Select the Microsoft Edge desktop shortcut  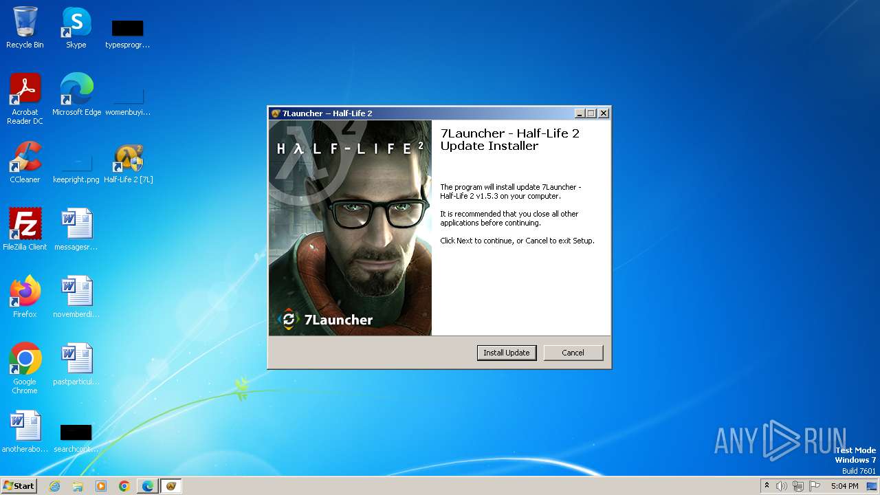pos(76,95)
